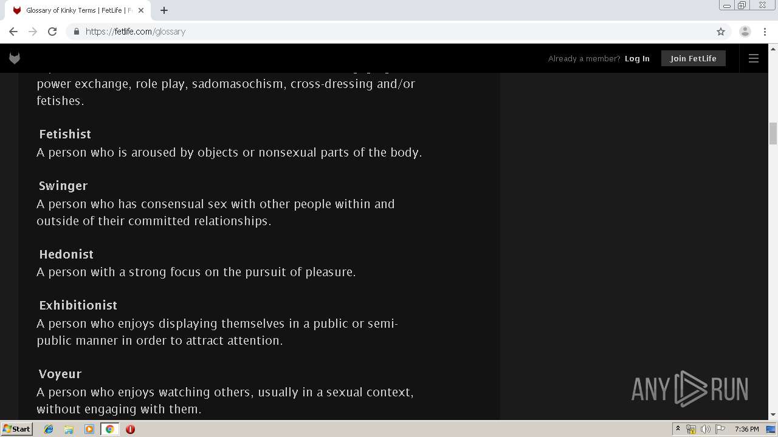Open the hamburger menu icon
778x437 pixels.
754,58
